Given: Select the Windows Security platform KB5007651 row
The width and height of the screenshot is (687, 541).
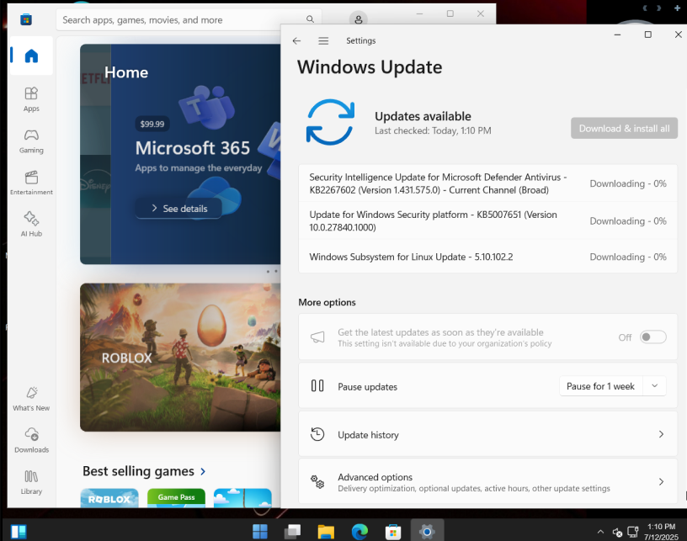Looking at the screenshot, I should 487,220.
